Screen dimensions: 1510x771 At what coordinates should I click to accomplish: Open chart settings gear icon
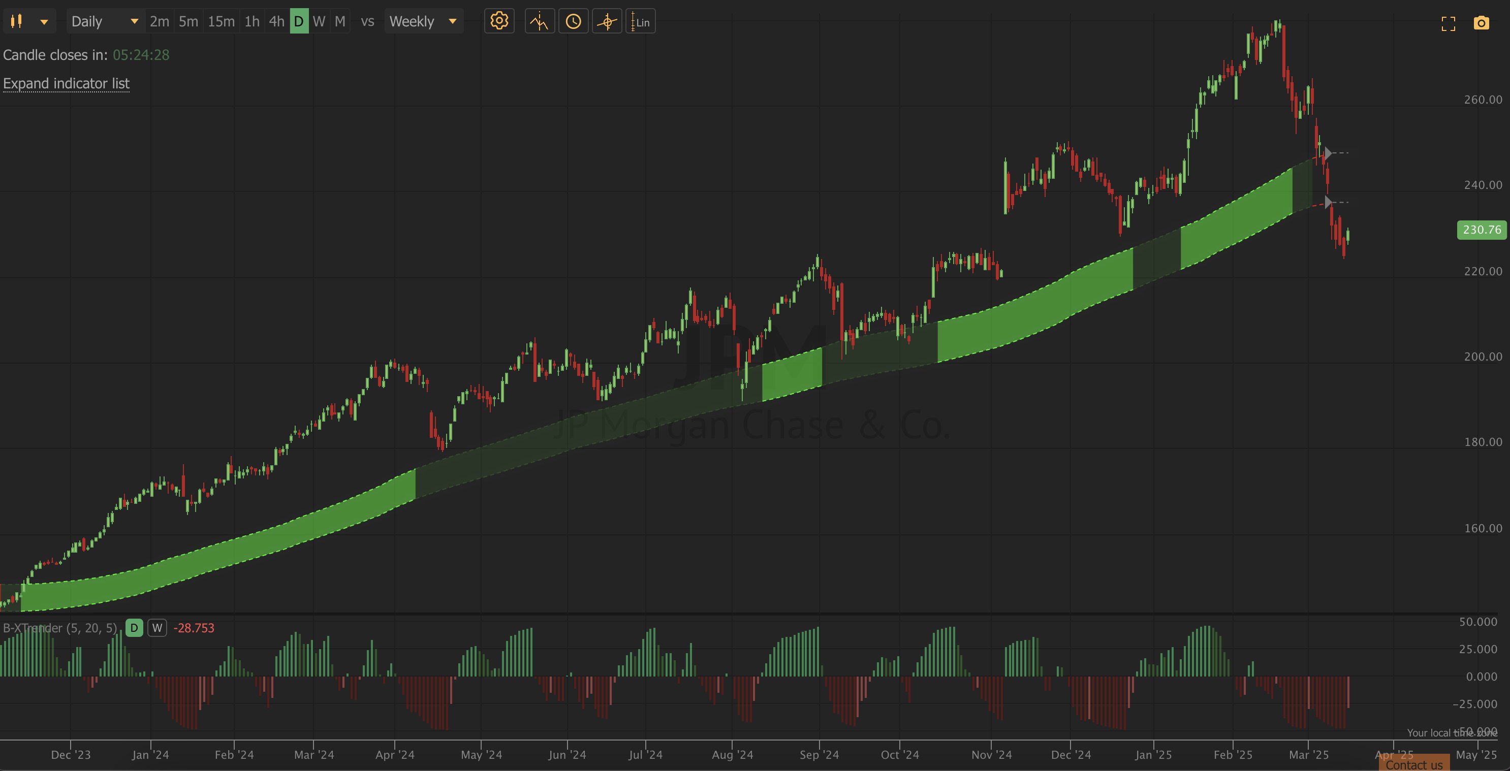coord(499,22)
